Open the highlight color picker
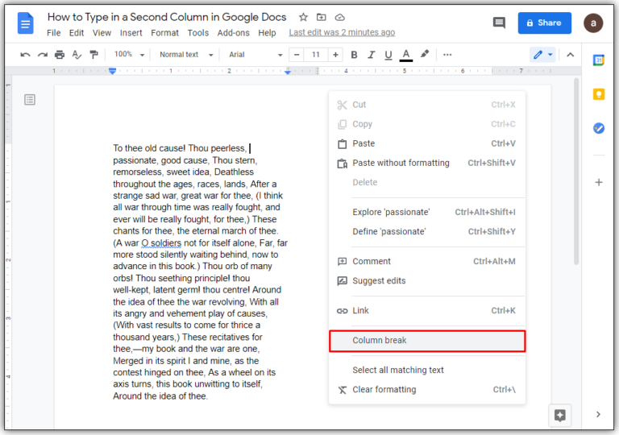The width and height of the screenshot is (619, 435). point(425,54)
